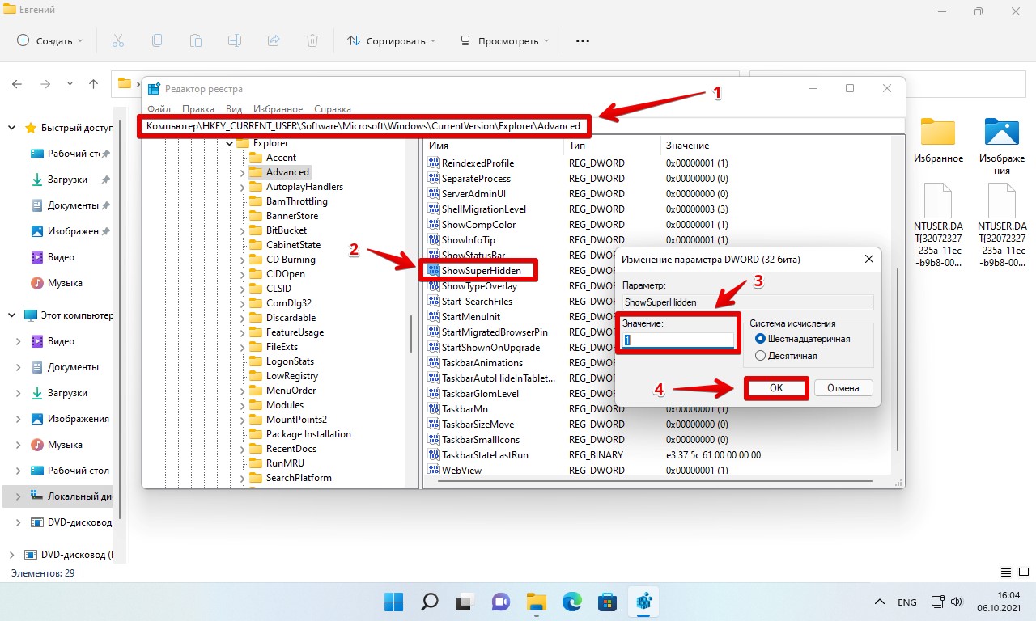
Task: Click the Значение value input field
Action: (678, 340)
